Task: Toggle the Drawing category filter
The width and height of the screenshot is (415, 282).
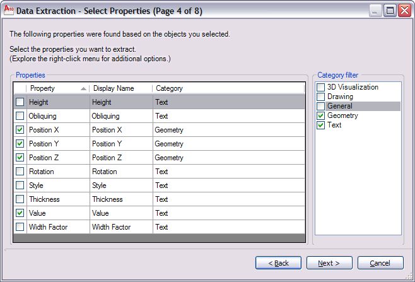Action: pyautogui.click(x=321, y=97)
